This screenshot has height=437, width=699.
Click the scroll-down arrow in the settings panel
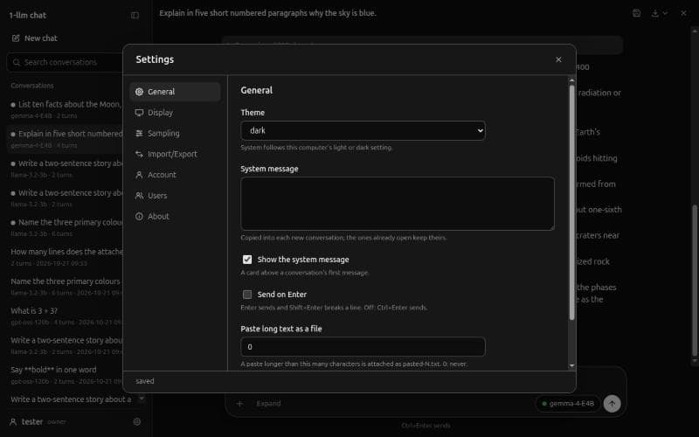coord(571,366)
